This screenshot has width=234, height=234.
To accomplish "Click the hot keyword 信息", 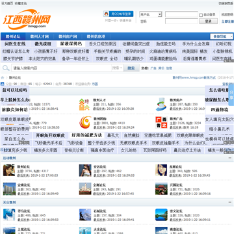I will [x=169, y=68].
